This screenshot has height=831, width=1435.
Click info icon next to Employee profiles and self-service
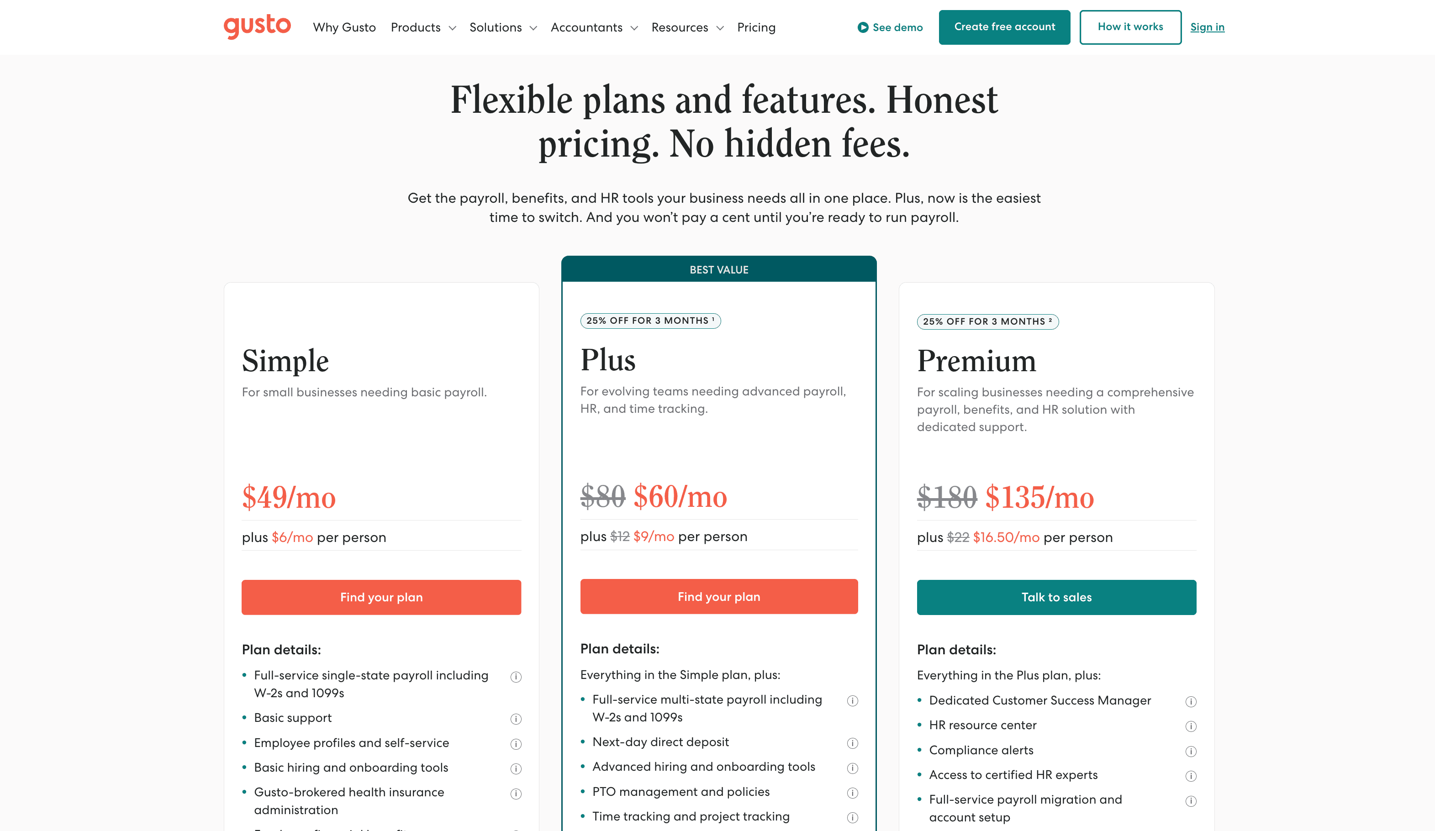(515, 744)
